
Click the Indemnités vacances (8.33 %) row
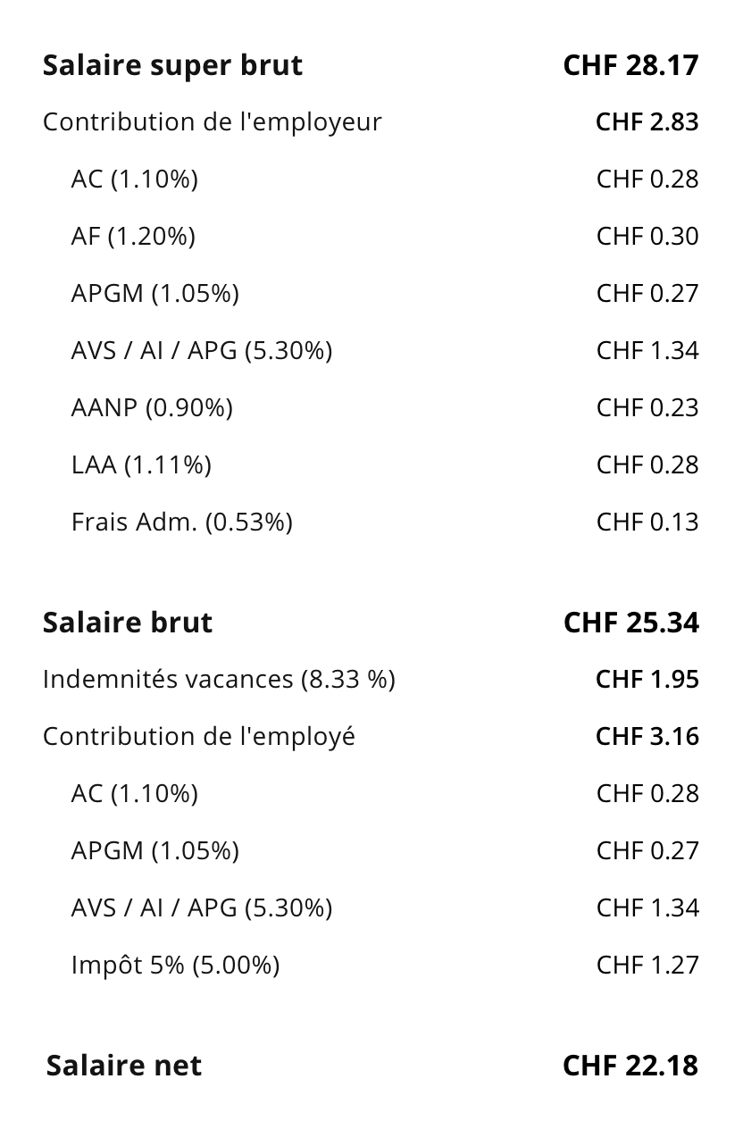[x=219, y=680]
